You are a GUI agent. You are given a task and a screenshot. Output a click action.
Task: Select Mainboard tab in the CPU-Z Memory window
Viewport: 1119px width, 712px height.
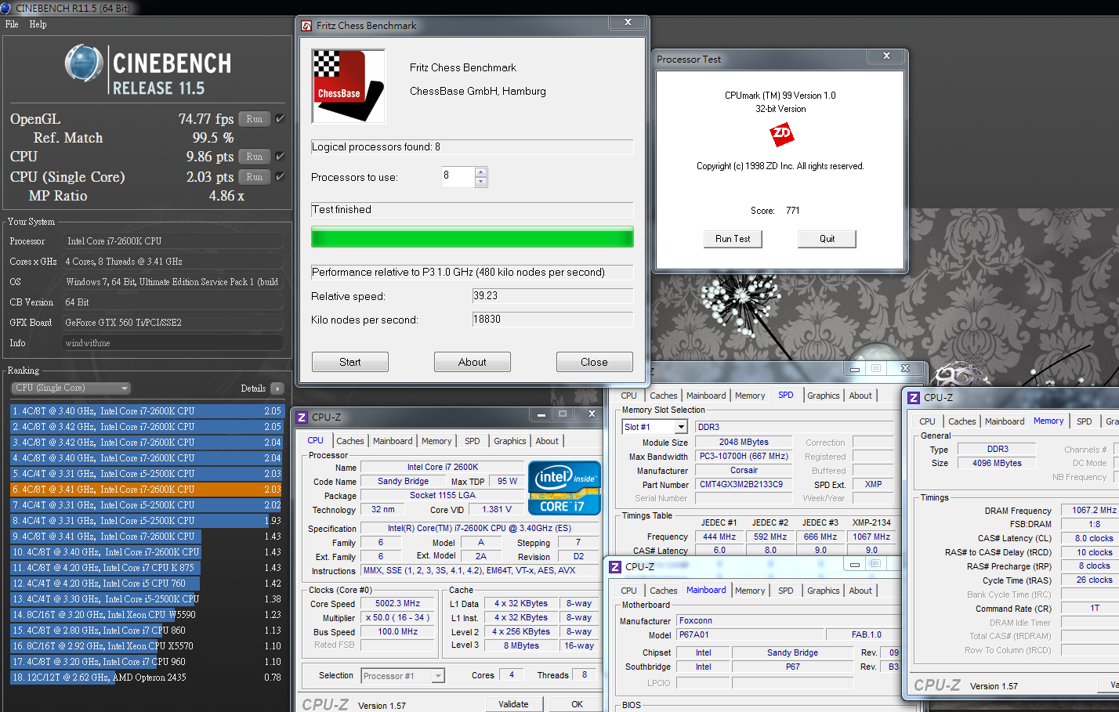(x=1005, y=421)
